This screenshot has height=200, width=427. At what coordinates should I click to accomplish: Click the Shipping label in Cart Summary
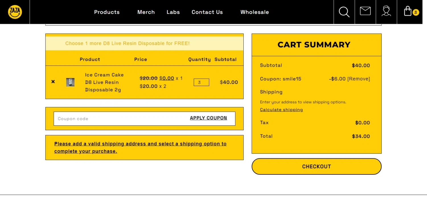pos(271,92)
